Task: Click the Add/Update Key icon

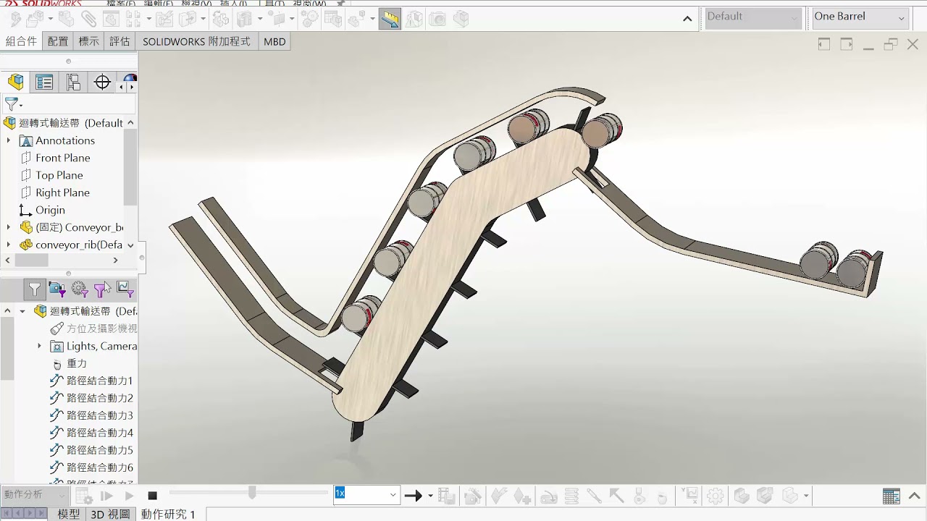Action: click(522, 496)
